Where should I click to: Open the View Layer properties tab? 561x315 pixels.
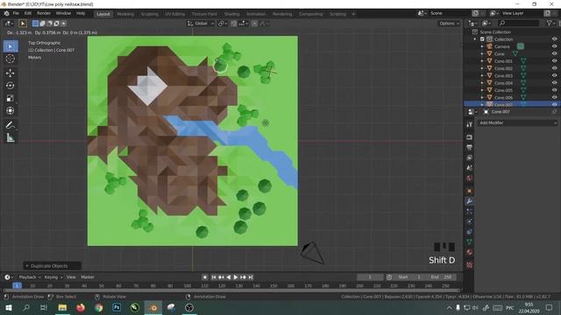(470, 157)
